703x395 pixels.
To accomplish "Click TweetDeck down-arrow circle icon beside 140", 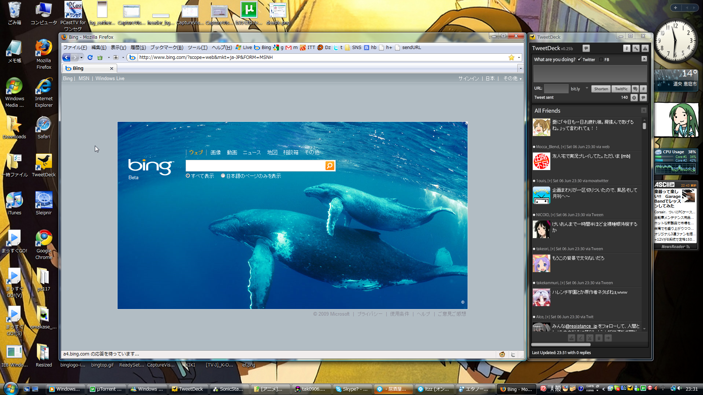I will [x=634, y=98].
